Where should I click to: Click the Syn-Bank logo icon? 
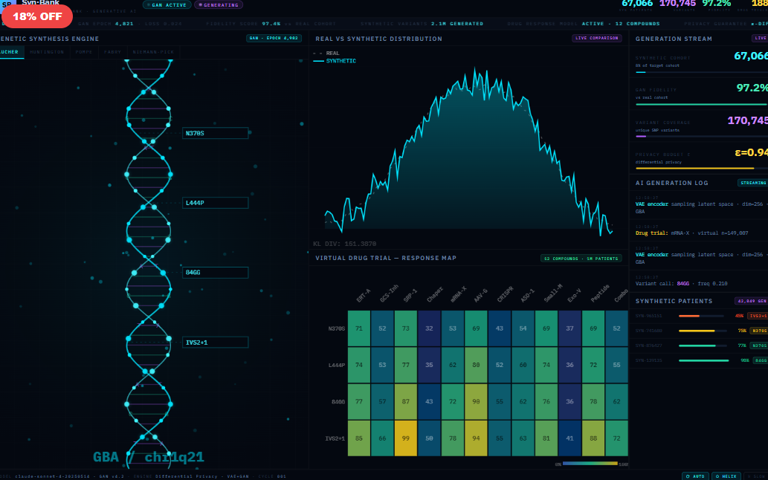[8, 5]
